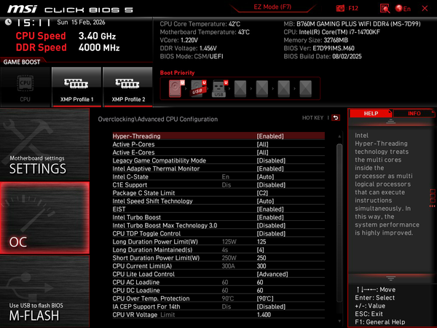Select the fourth empty boot priority slot
This screenshot has height=328, width=437.
(240, 88)
